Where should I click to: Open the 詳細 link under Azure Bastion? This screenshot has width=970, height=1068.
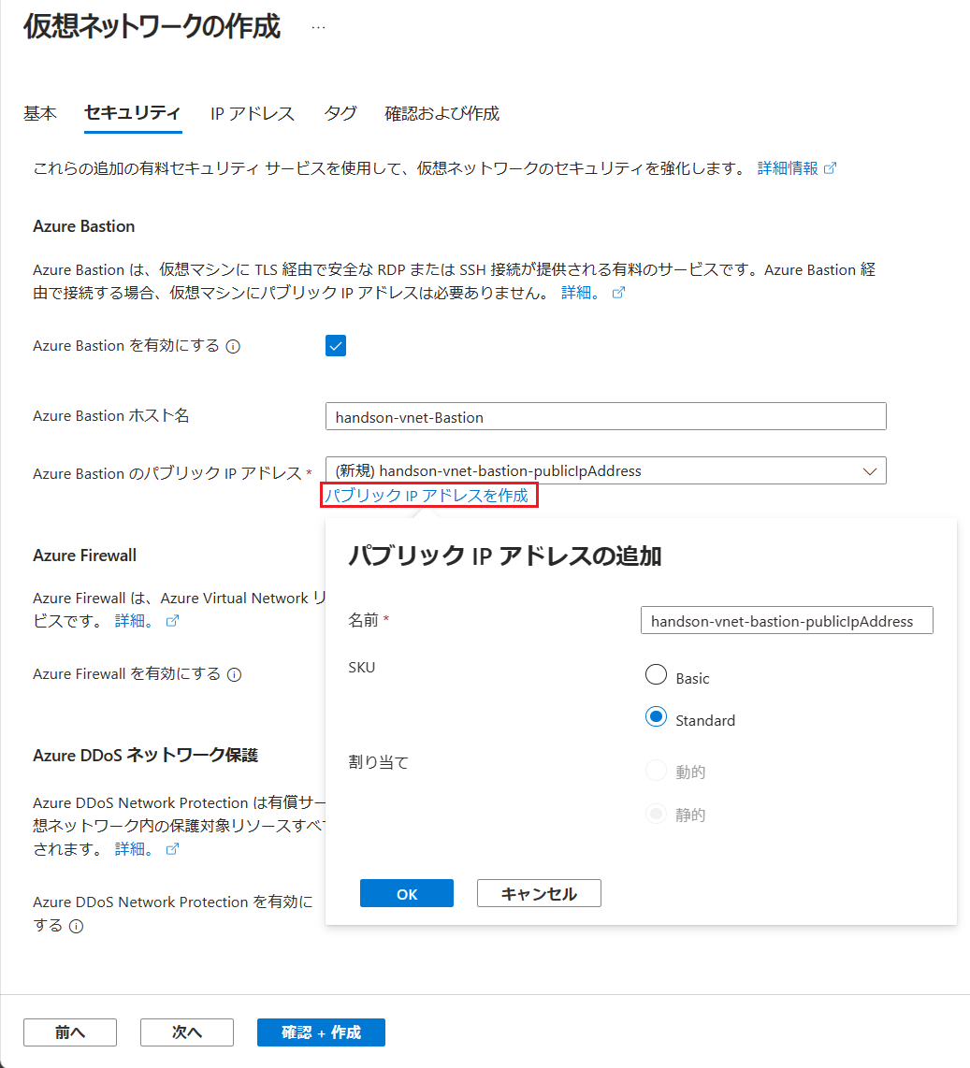tap(581, 293)
